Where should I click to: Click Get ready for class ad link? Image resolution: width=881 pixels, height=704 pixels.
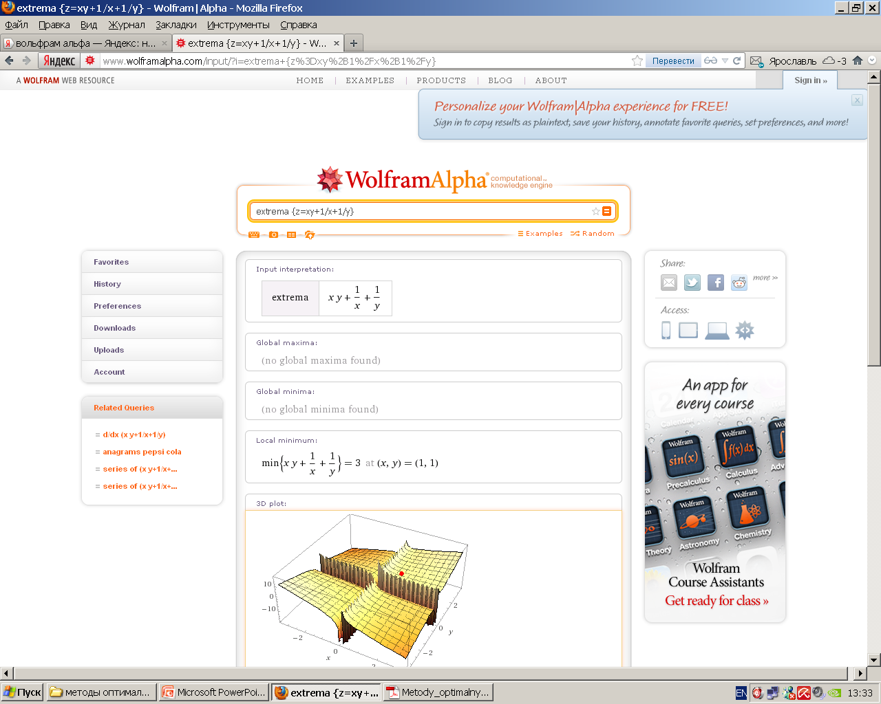coord(716,601)
